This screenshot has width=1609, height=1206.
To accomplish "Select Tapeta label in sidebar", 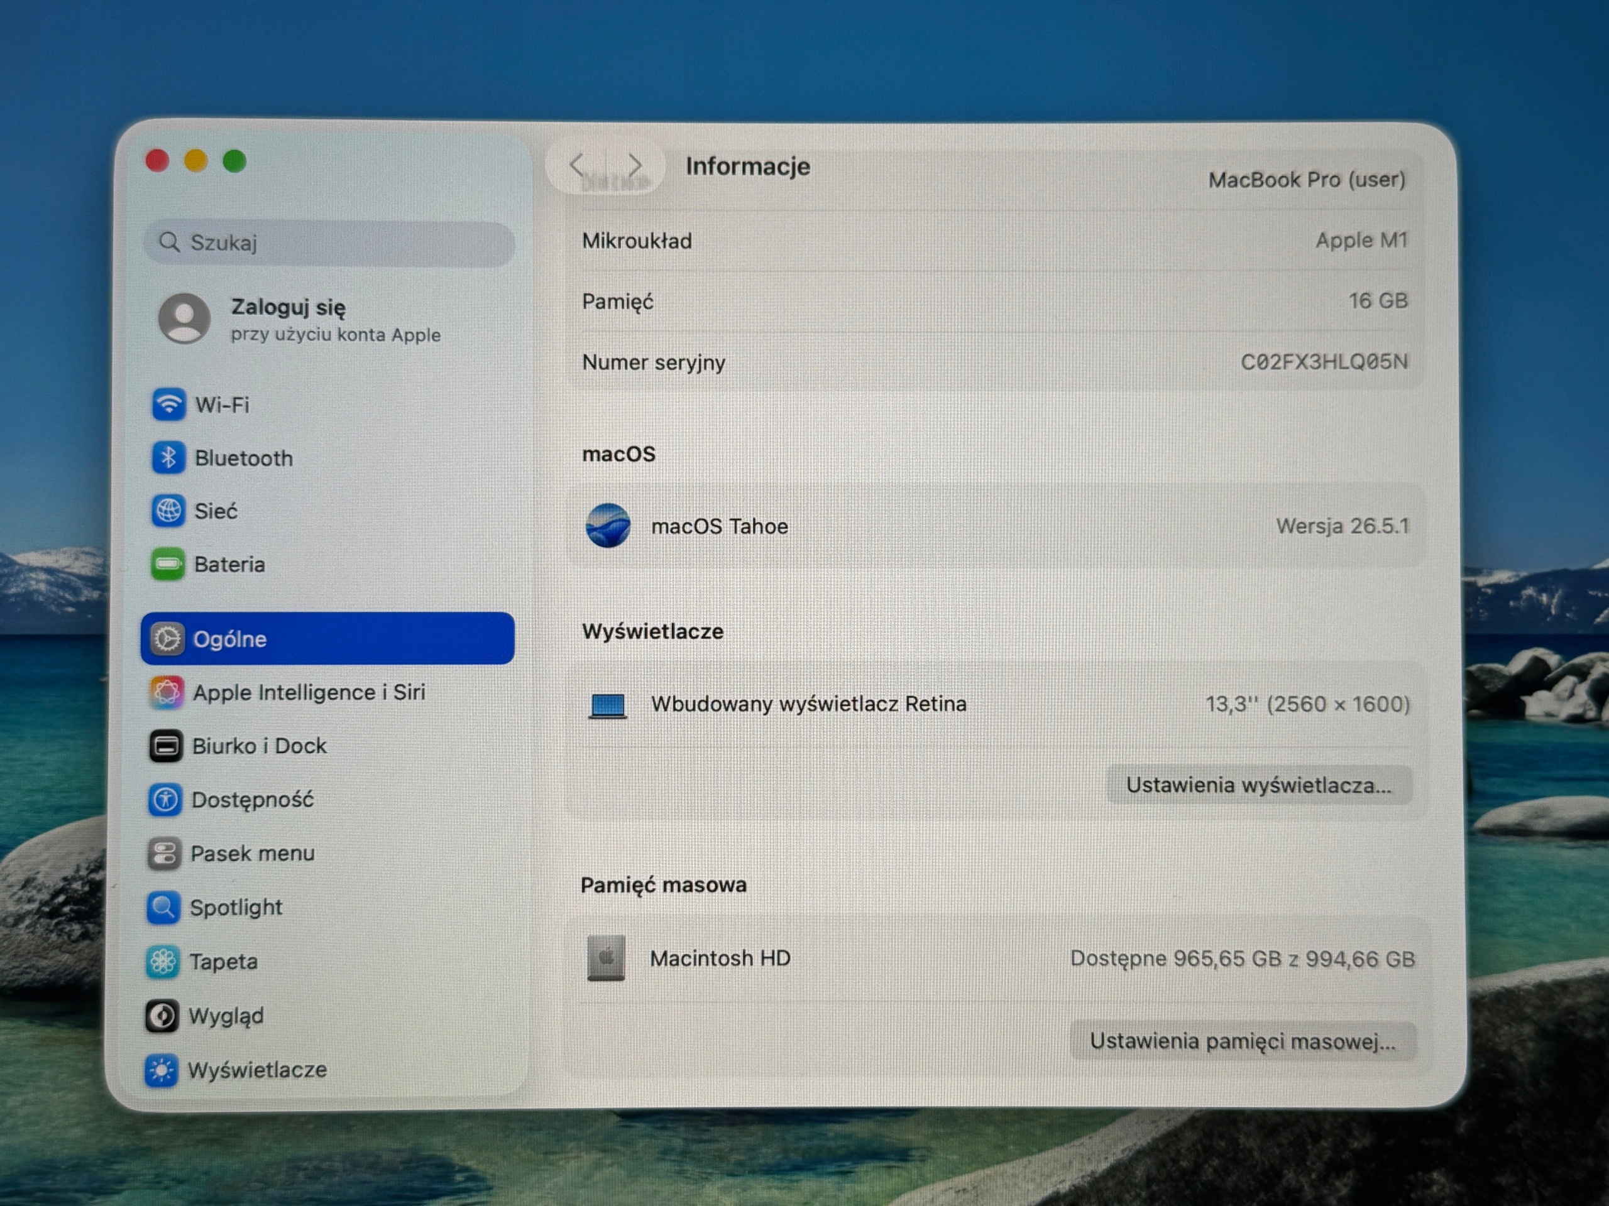I will click(223, 962).
